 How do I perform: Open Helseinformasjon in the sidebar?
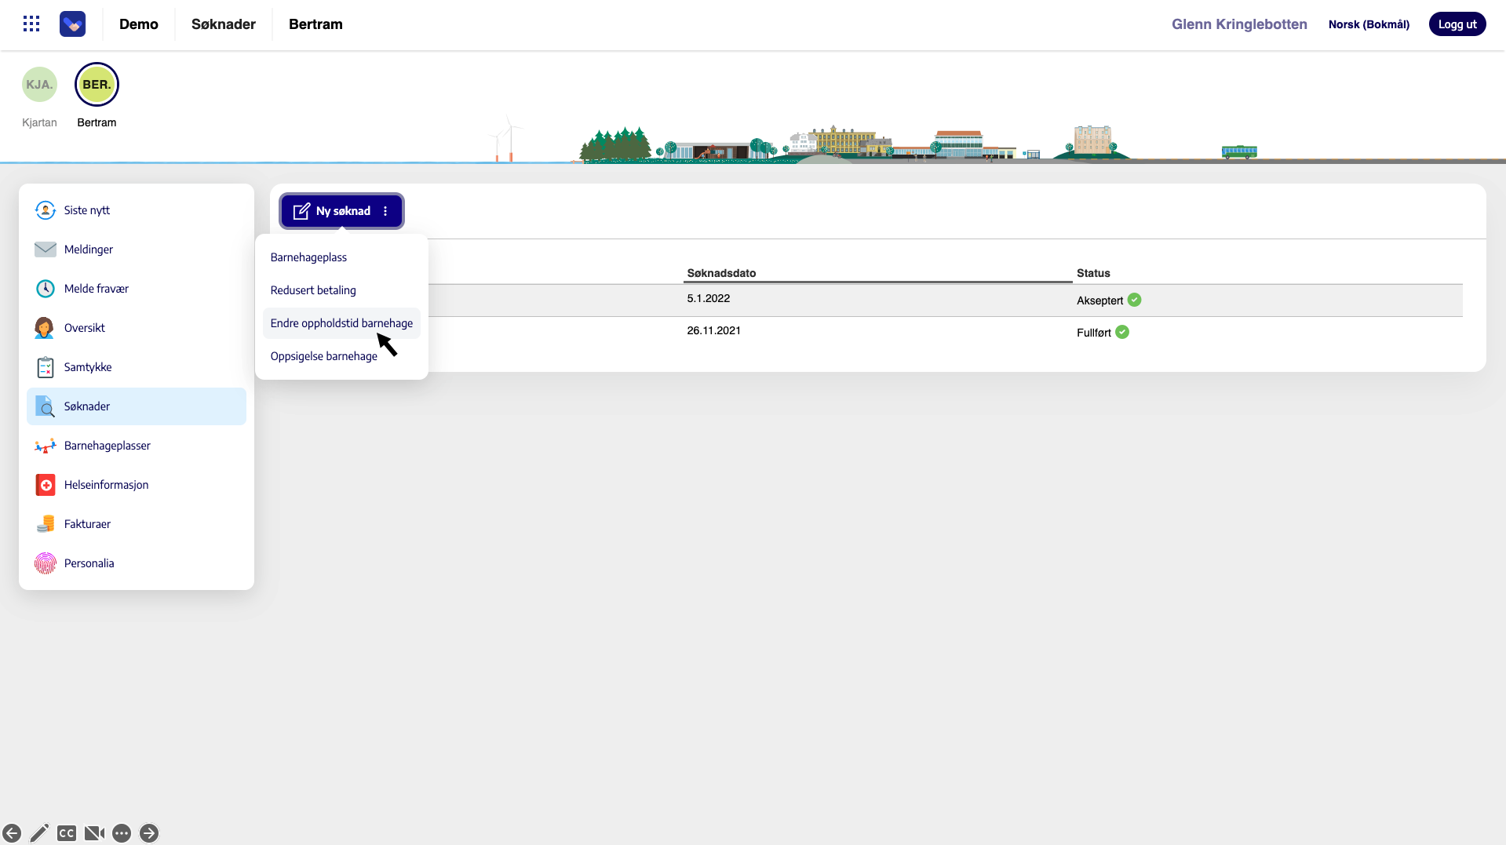(106, 485)
